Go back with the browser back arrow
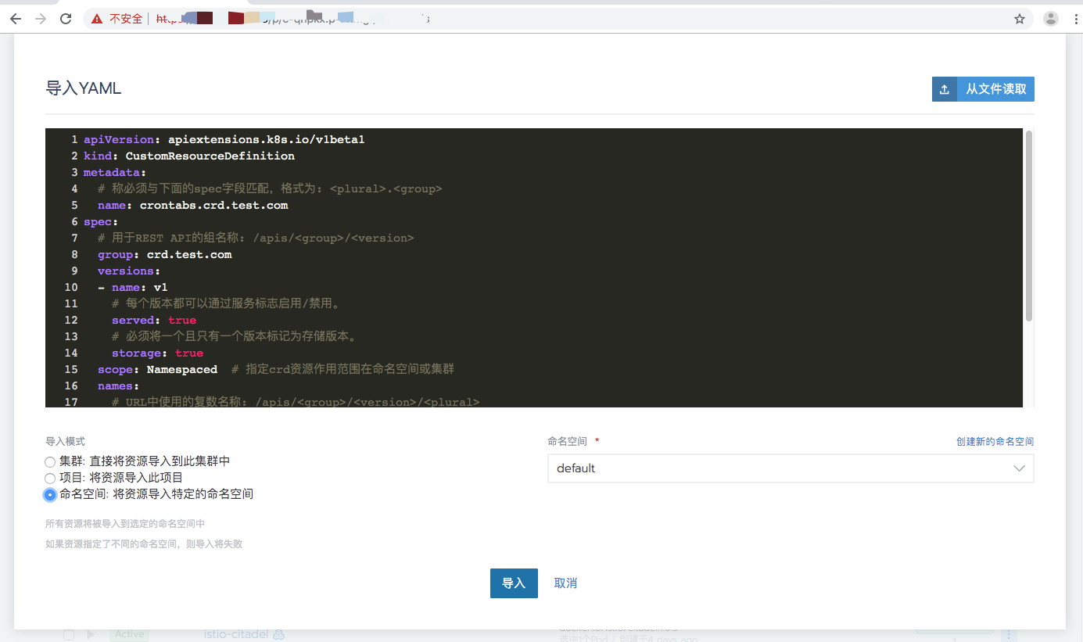 tap(16, 19)
